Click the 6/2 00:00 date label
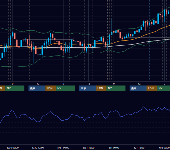Image resolution: width=170 pixels, height=150 pixels. pos(164,147)
